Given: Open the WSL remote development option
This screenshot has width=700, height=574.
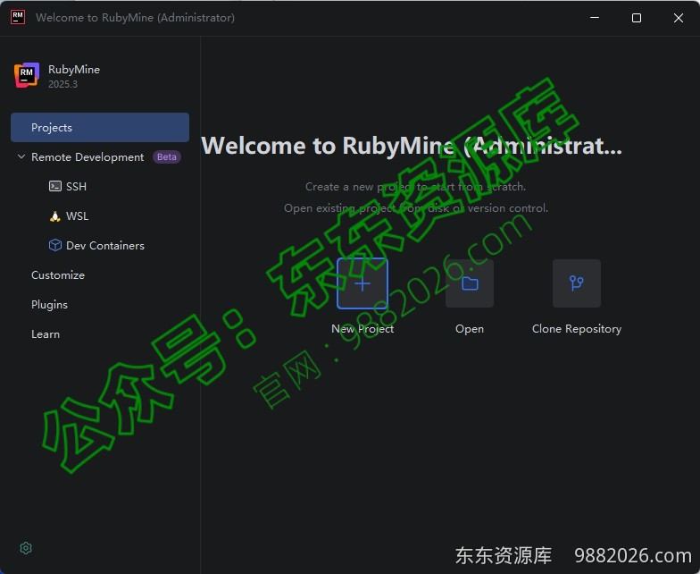Looking at the screenshot, I should tap(77, 216).
